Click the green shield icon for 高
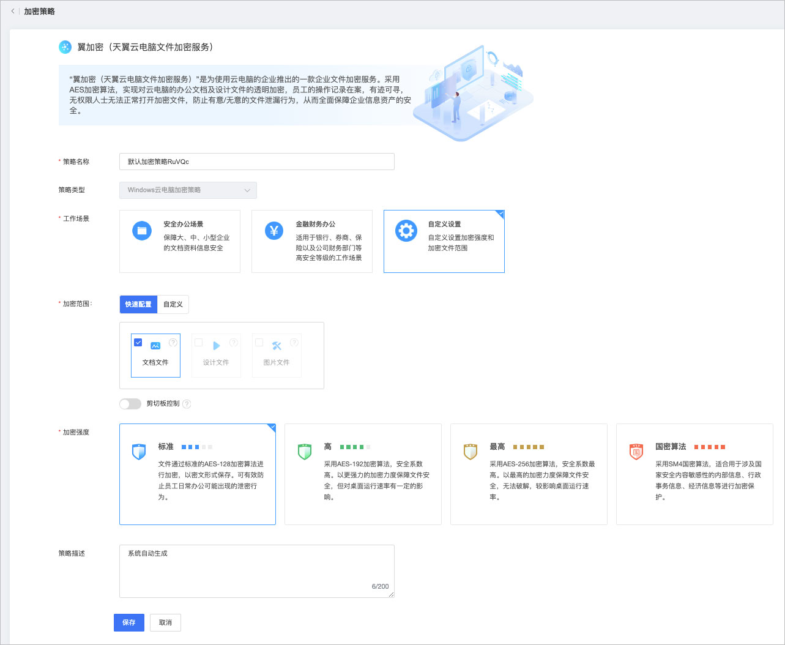This screenshot has height=645, width=785. point(305,452)
